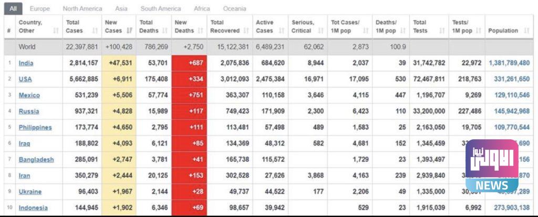Viewport: 538px width, 217px height.
Task: Click Country, Other sort arrows
Action: [x=56, y=30]
